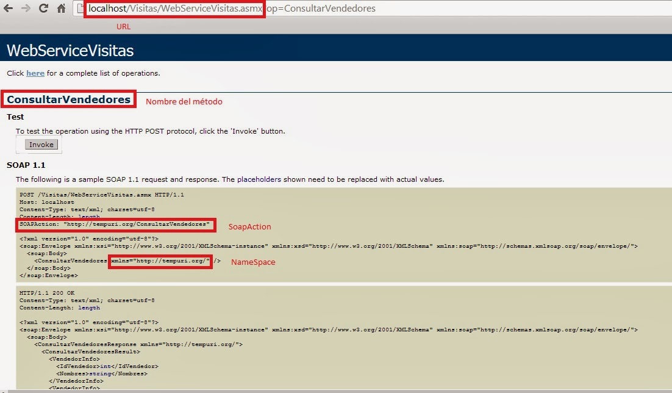672x393 pixels.
Task: Open the home page via the home icon
Action: (x=60, y=9)
